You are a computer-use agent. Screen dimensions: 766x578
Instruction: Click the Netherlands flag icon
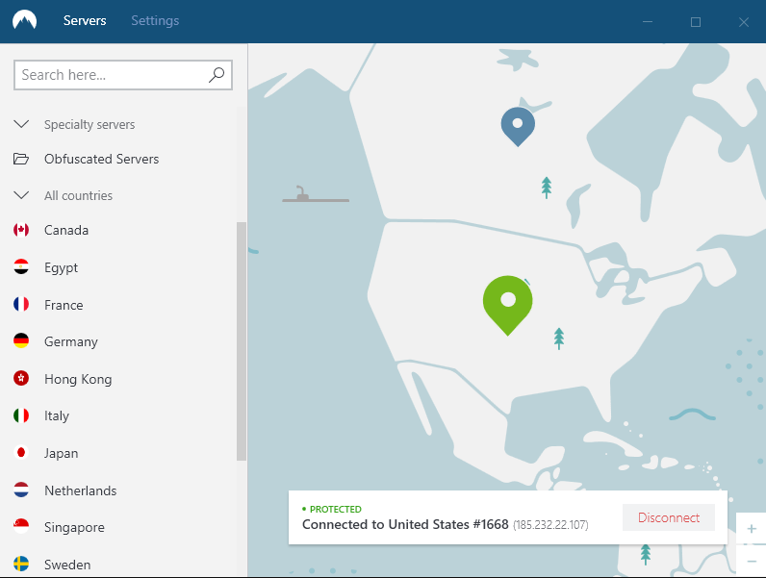(21, 490)
